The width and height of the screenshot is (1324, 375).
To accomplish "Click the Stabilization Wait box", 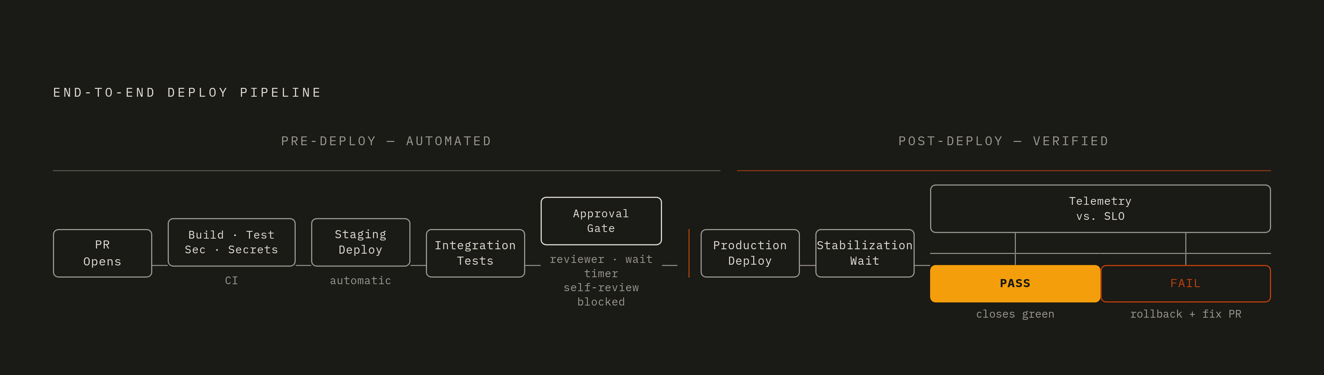I will (x=865, y=253).
